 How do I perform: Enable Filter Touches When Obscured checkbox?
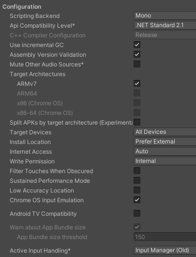click(137, 171)
